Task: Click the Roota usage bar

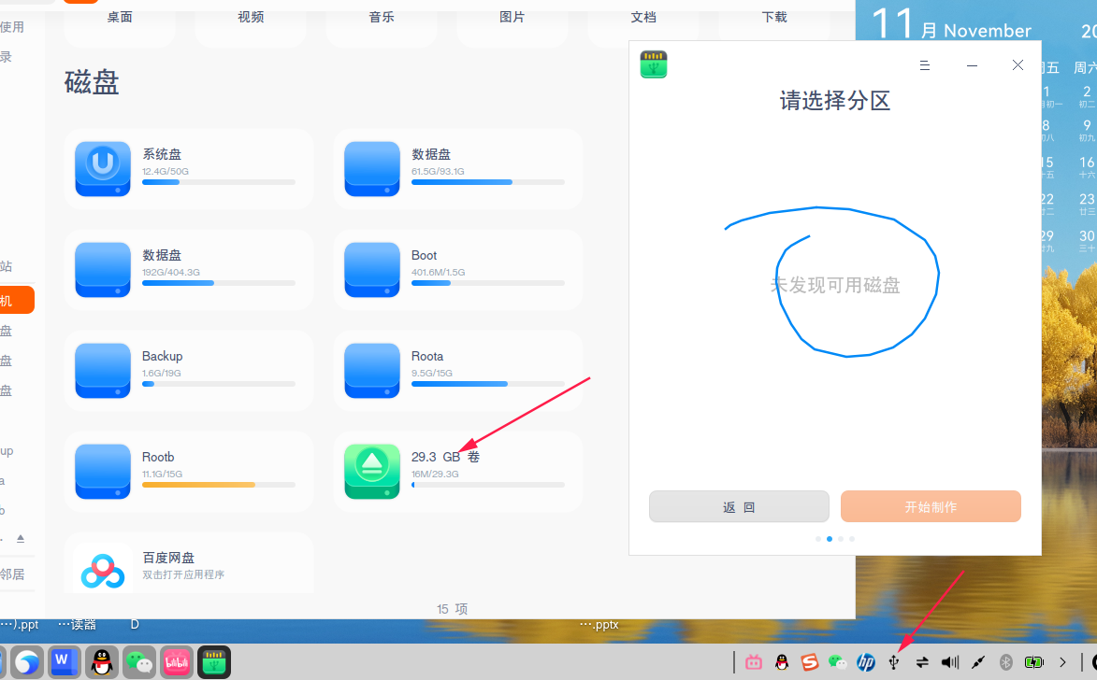Action: coord(487,384)
